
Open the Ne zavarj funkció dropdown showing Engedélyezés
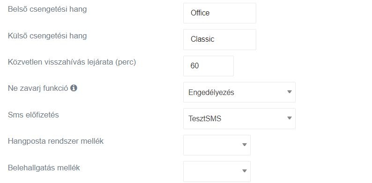[x=239, y=92]
